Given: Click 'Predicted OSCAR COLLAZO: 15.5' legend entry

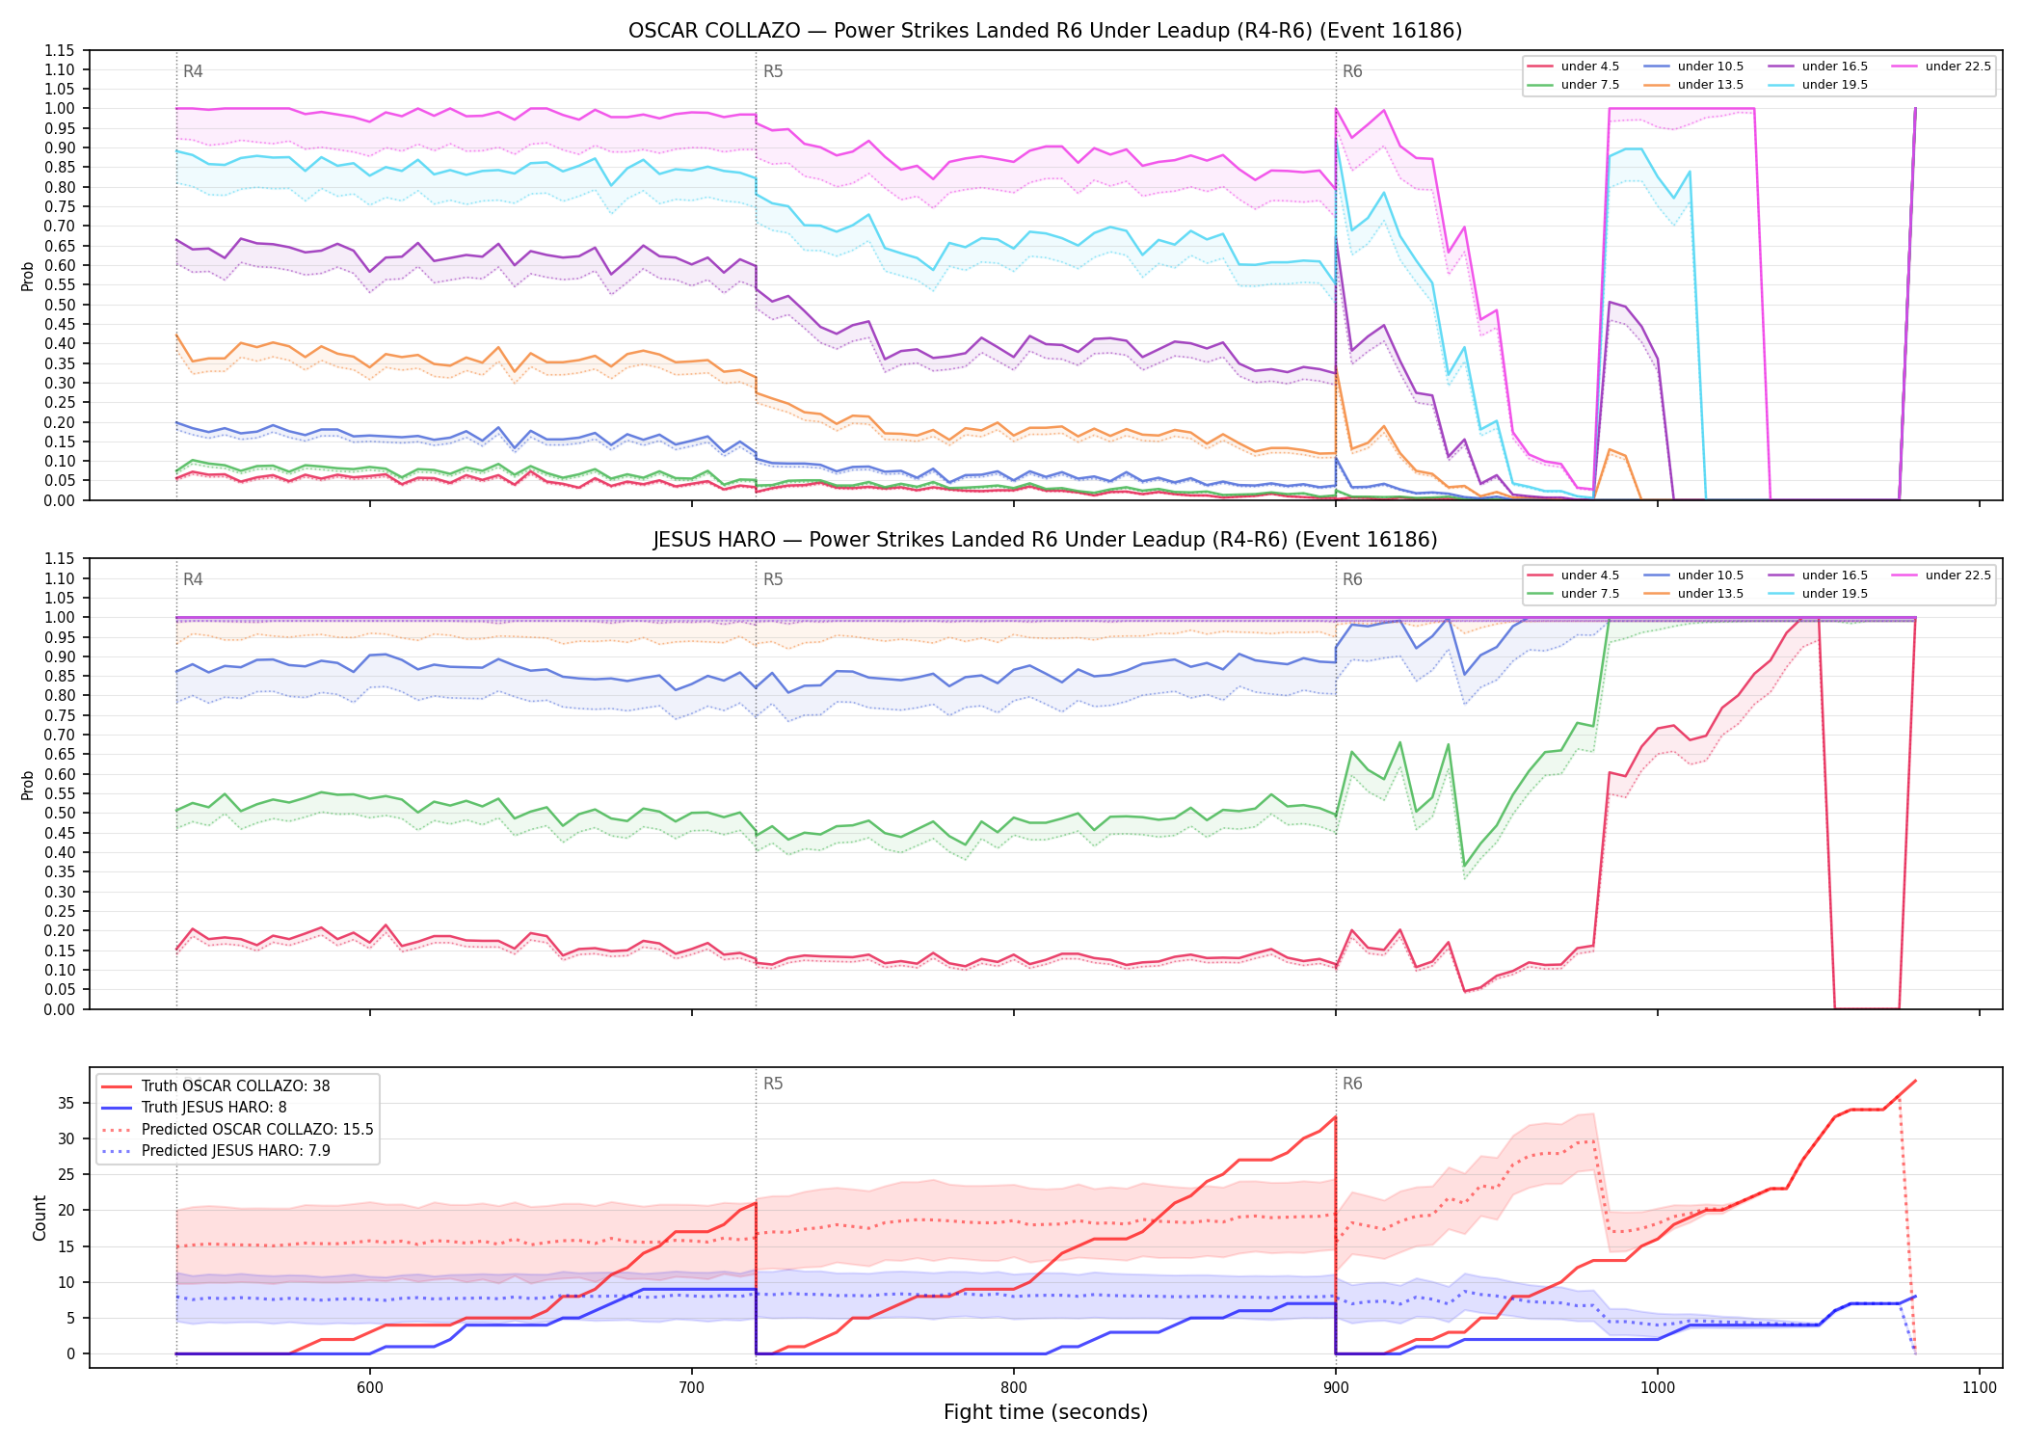Looking at the screenshot, I should click(237, 1130).
